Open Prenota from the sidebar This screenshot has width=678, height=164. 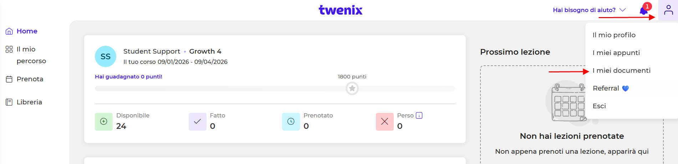[x=30, y=79]
